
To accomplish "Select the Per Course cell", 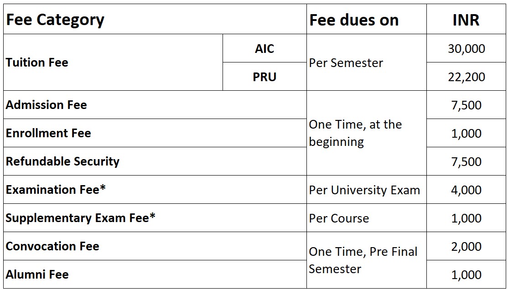I will [x=367, y=218].
